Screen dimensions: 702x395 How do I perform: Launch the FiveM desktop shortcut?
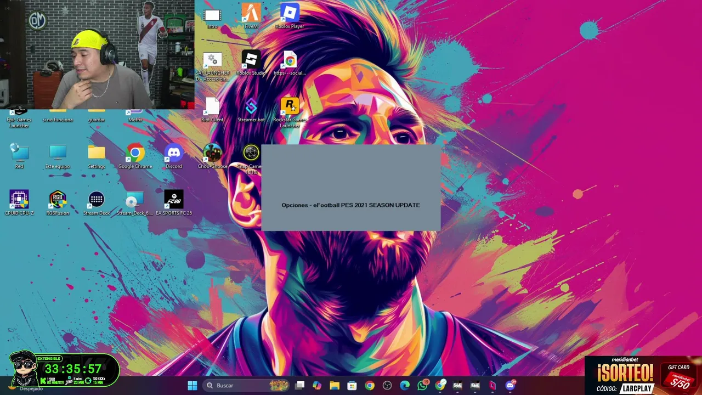coord(251,13)
